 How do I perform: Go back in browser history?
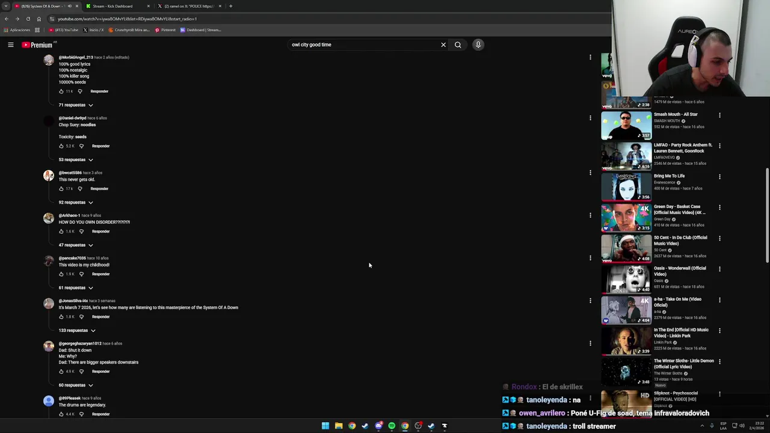[x=7, y=19]
